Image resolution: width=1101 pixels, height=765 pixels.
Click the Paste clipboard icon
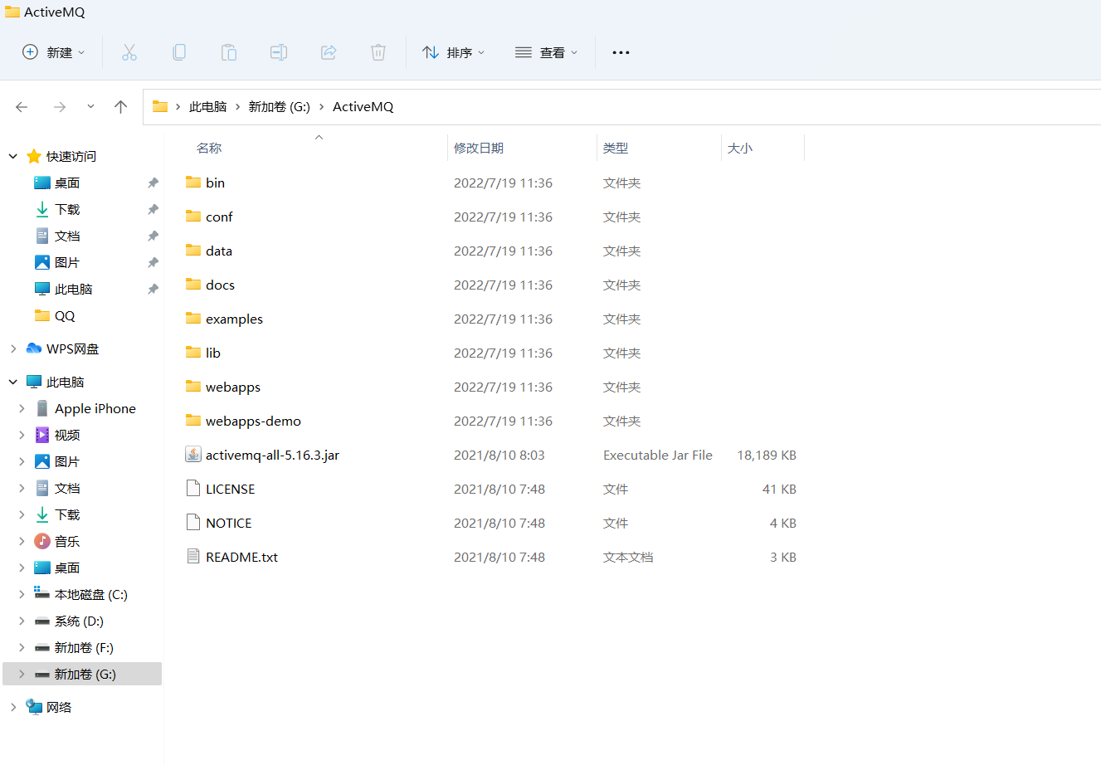[x=229, y=52]
